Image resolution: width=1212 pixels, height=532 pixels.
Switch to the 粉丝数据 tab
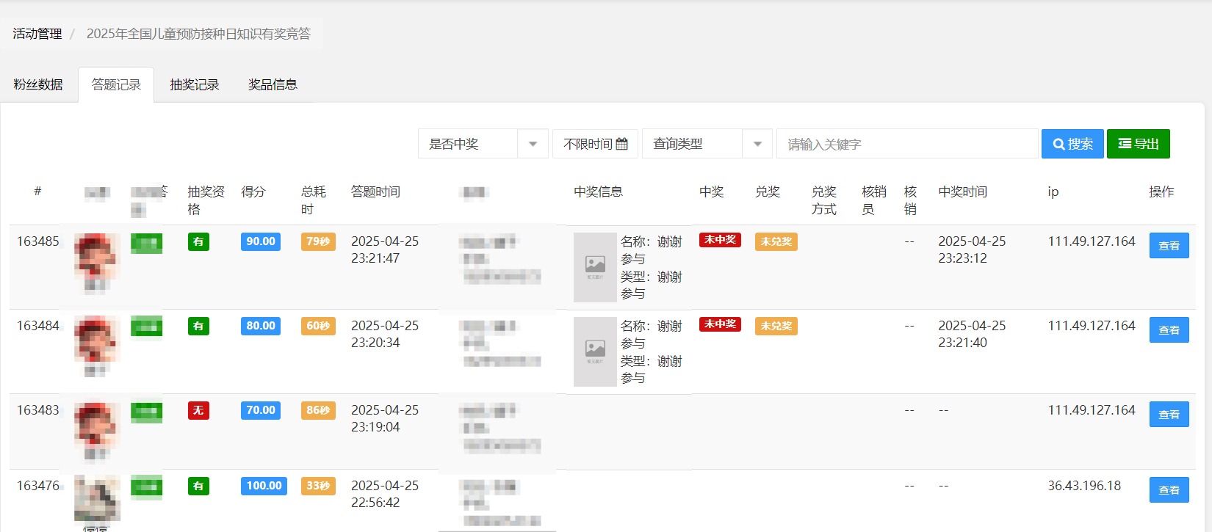(x=38, y=84)
